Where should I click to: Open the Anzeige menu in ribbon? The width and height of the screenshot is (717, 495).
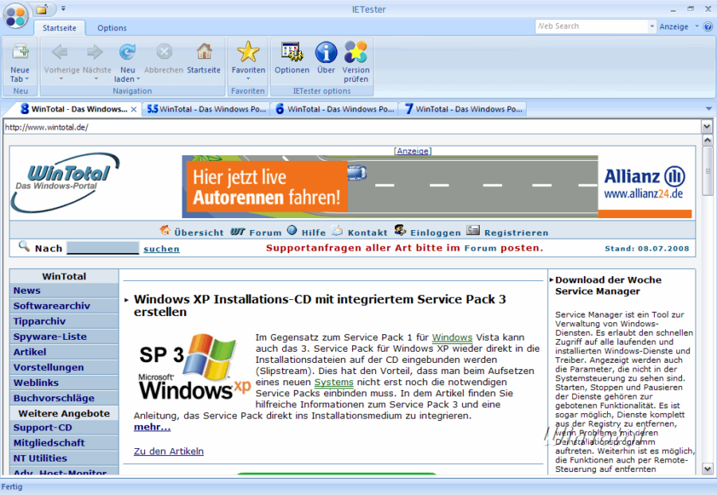point(679,26)
